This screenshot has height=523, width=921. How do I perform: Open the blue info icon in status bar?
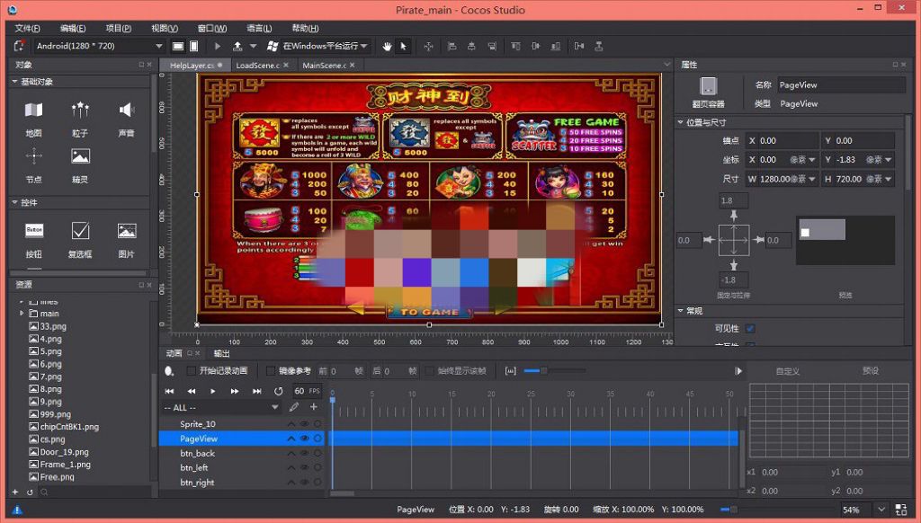(17, 510)
